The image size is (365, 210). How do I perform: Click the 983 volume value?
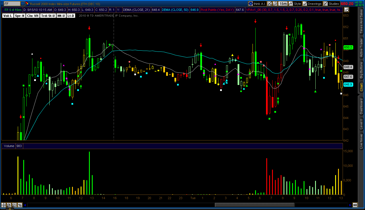coord(19,146)
